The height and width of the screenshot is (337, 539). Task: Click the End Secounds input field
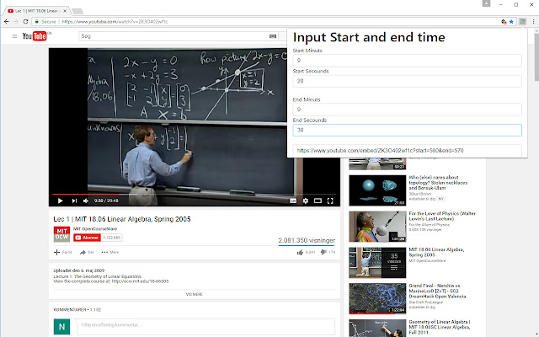(x=407, y=130)
